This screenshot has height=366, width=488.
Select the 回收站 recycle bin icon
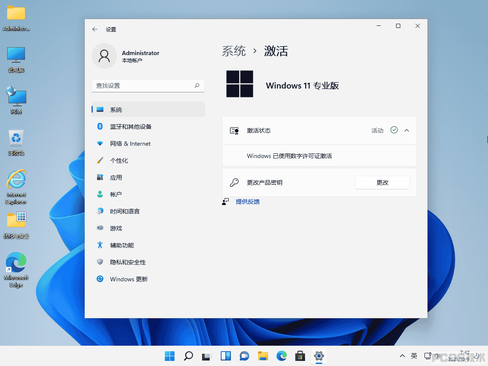(16, 142)
